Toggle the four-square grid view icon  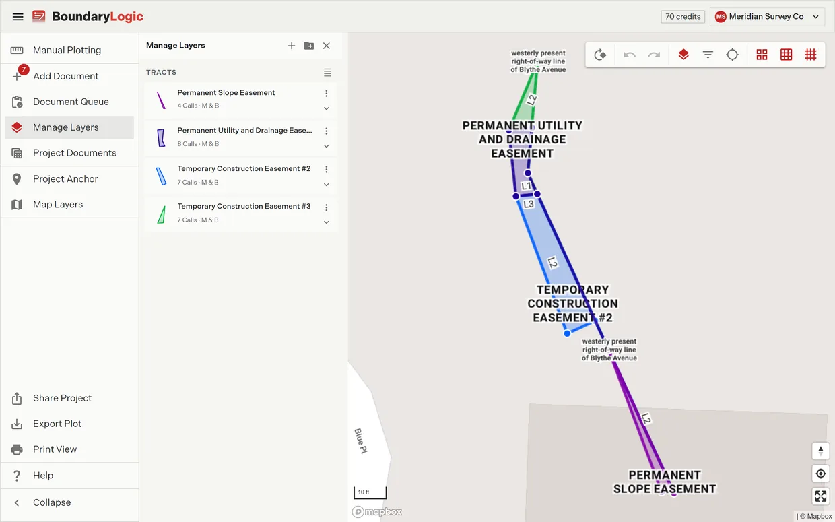(762, 55)
